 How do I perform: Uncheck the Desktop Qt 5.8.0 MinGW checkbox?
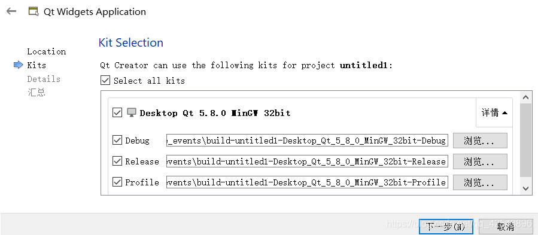[117, 112]
